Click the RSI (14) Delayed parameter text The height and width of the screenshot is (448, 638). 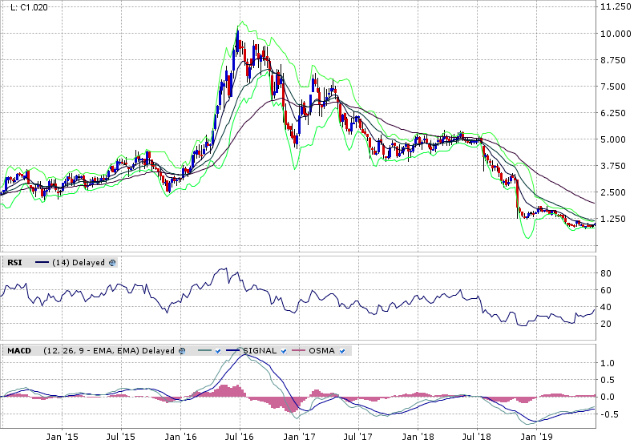pyautogui.click(x=79, y=262)
